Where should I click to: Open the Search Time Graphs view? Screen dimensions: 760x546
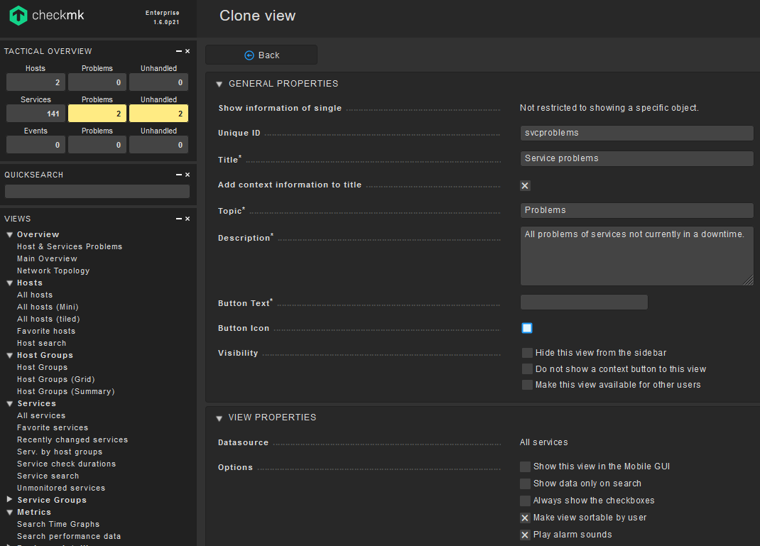pos(58,524)
